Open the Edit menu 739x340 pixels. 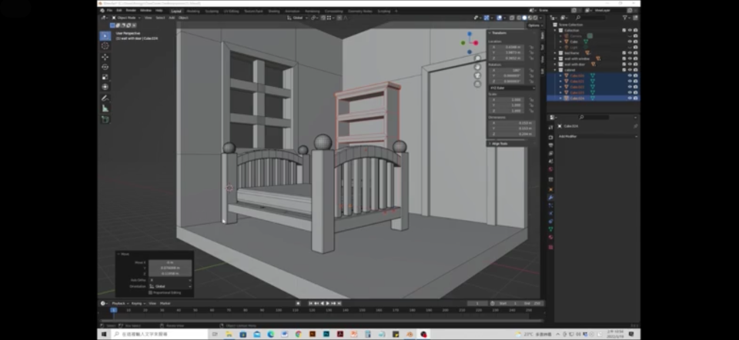[x=119, y=10]
